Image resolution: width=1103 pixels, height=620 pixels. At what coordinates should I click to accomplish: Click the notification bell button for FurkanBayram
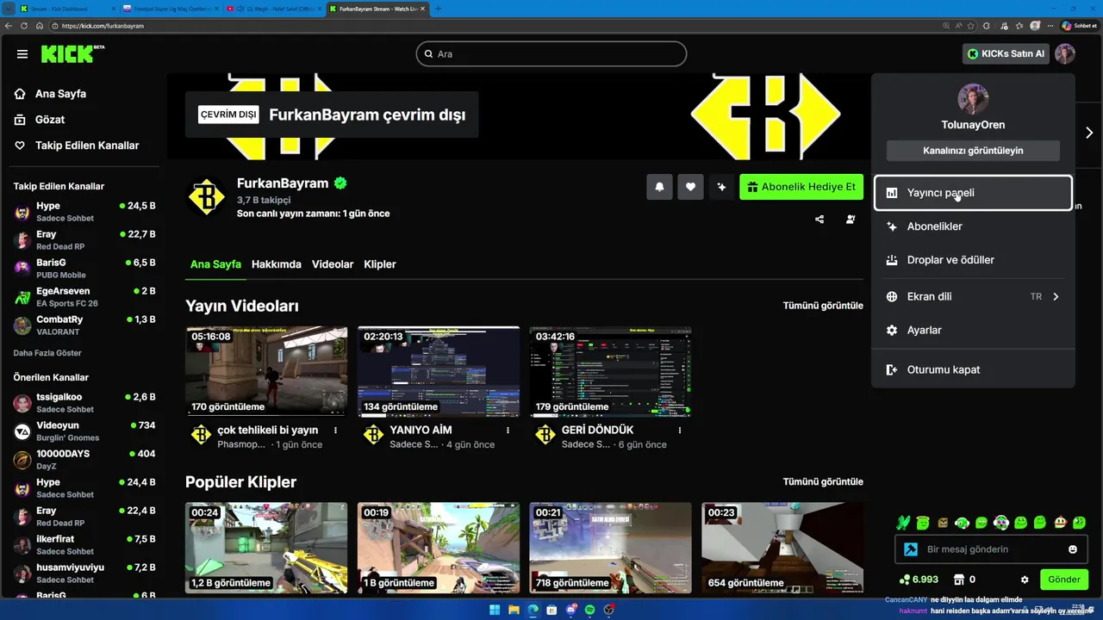click(660, 187)
